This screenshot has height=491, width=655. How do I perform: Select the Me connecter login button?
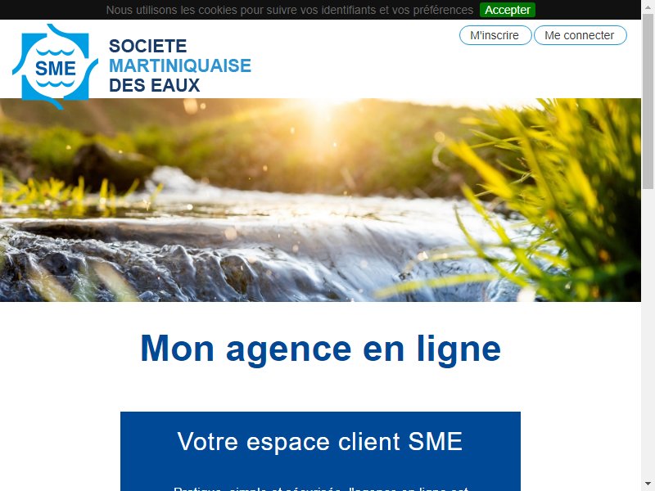(580, 35)
